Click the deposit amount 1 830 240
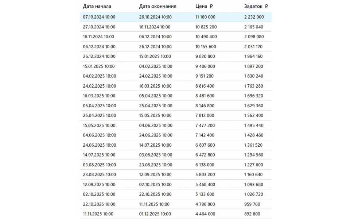Screen dimensions: 350x219 pyautogui.click(x=253, y=76)
